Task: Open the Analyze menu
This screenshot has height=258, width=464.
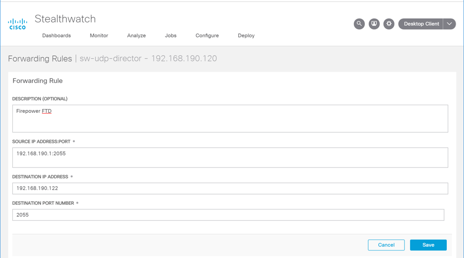Action: (x=136, y=36)
